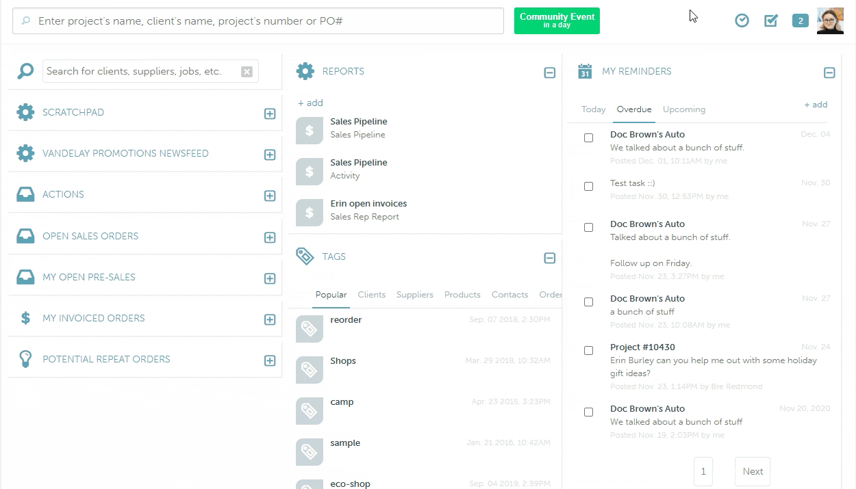The height and width of the screenshot is (489, 856).
Task: Click the Scratchpad gear icon
Action: pos(25,112)
